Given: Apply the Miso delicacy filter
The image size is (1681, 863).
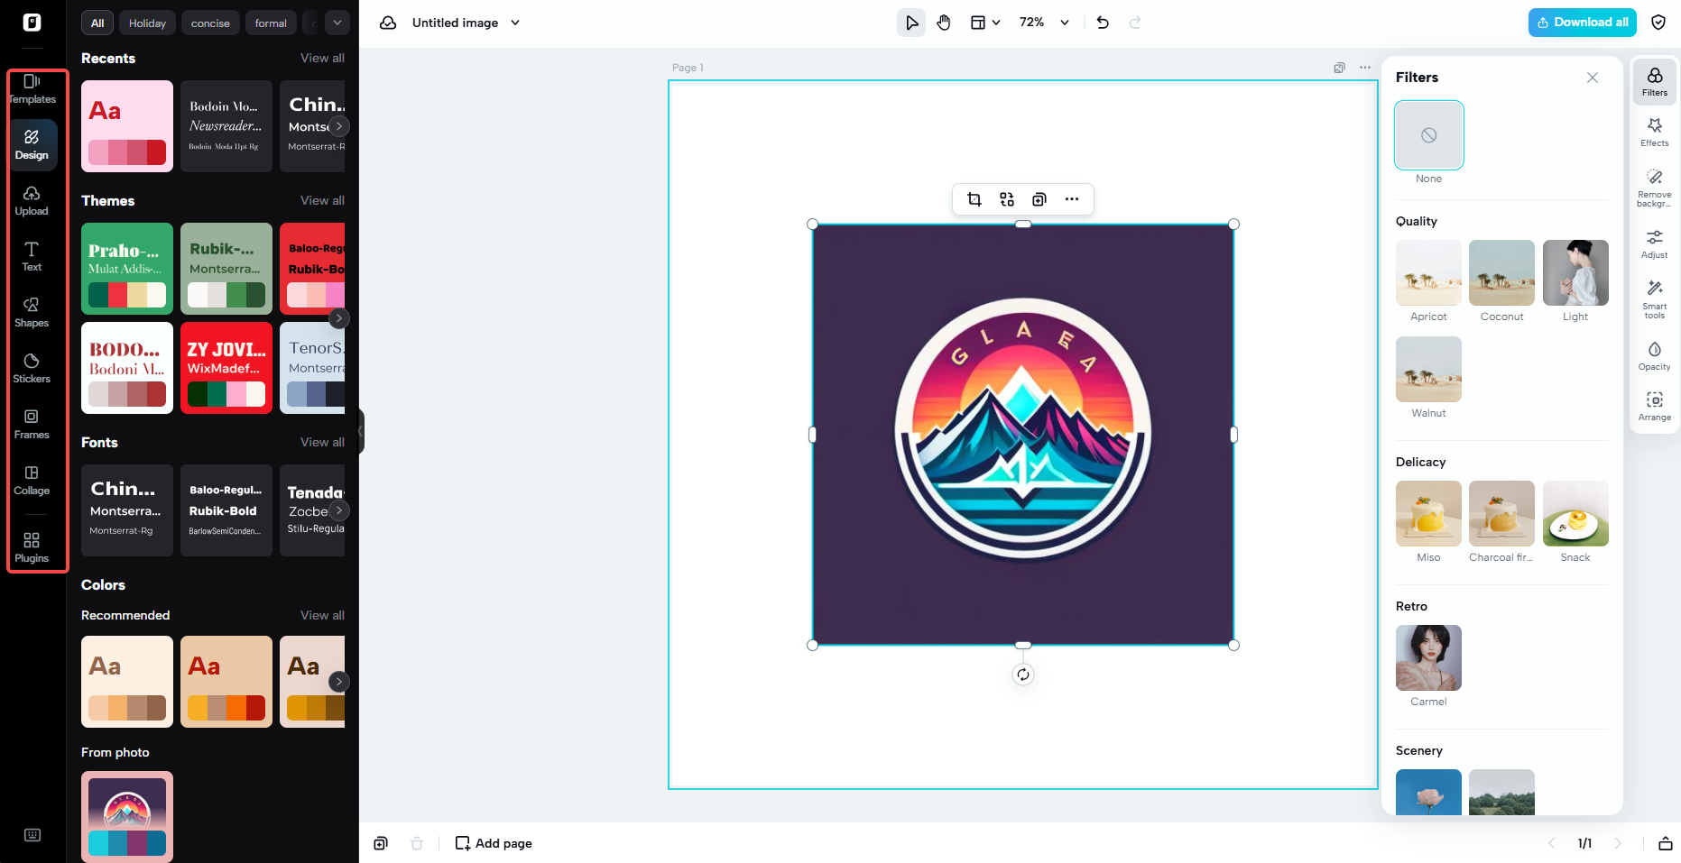Looking at the screenshot, I should coord(1429,514).
